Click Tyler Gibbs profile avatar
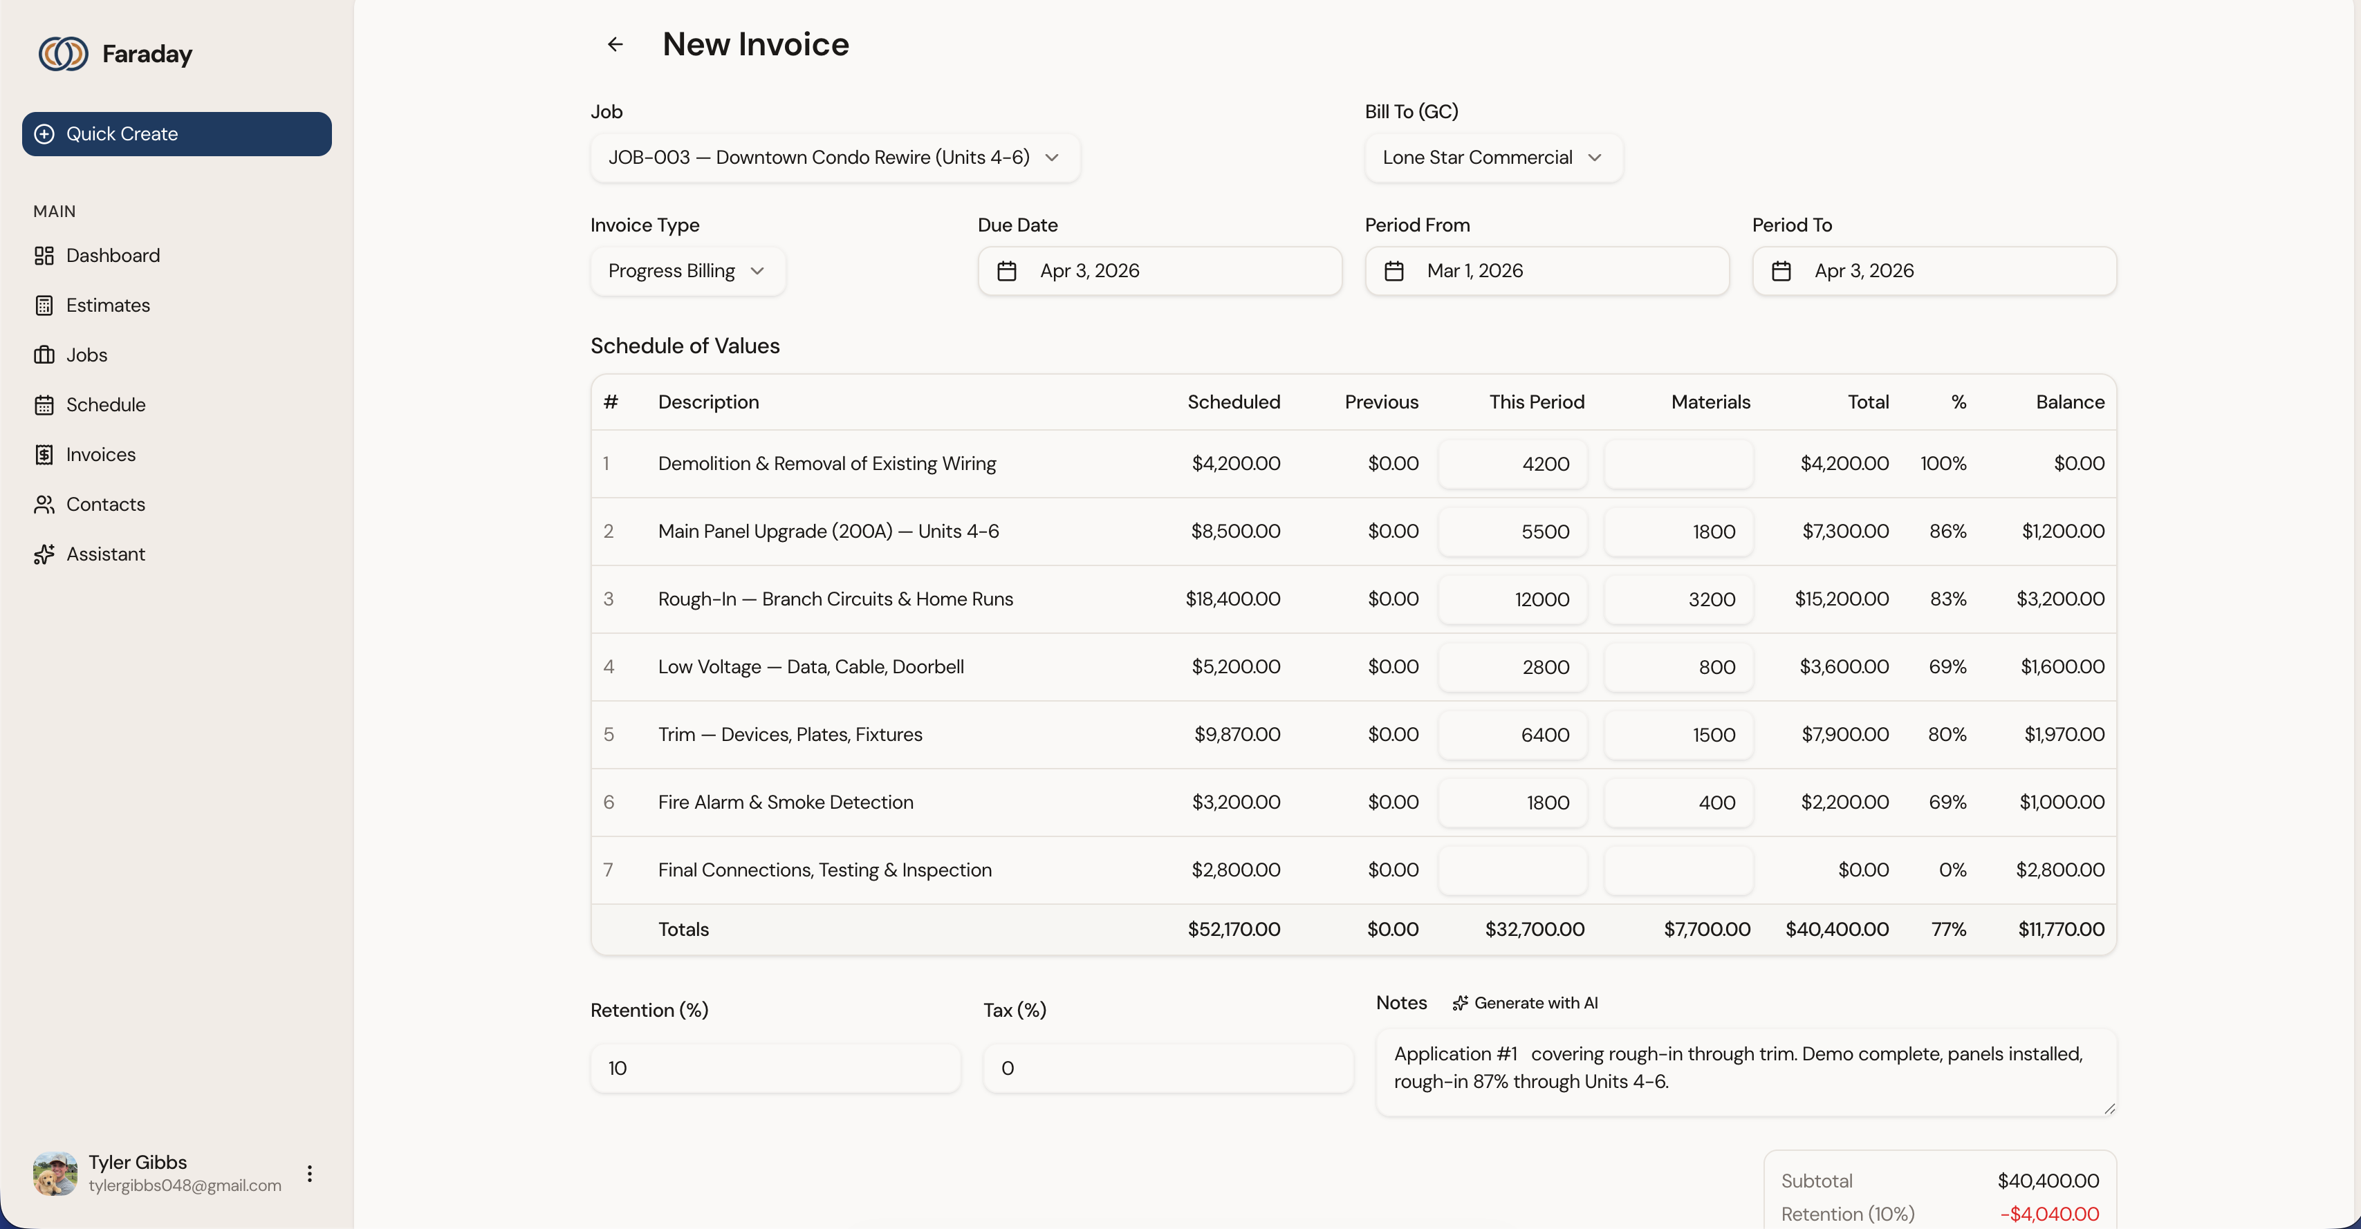 [x=55, y=1173]
